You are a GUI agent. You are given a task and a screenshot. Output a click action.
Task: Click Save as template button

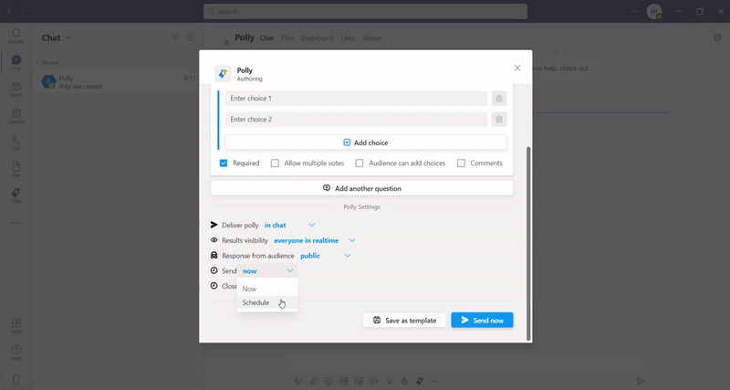point(404,320)
